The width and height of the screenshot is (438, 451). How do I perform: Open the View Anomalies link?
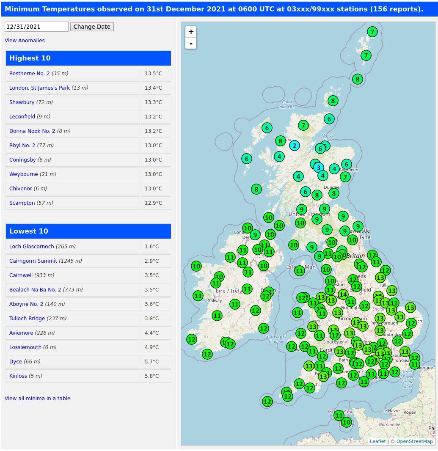pos(25,41)
